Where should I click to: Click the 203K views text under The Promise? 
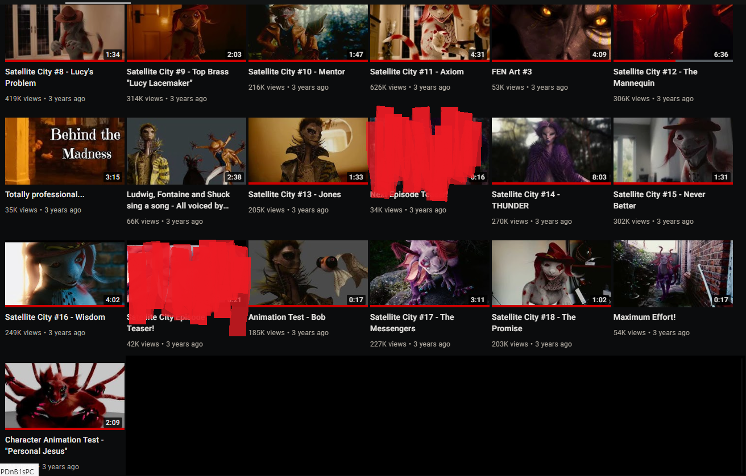click(x=510, y=344)
